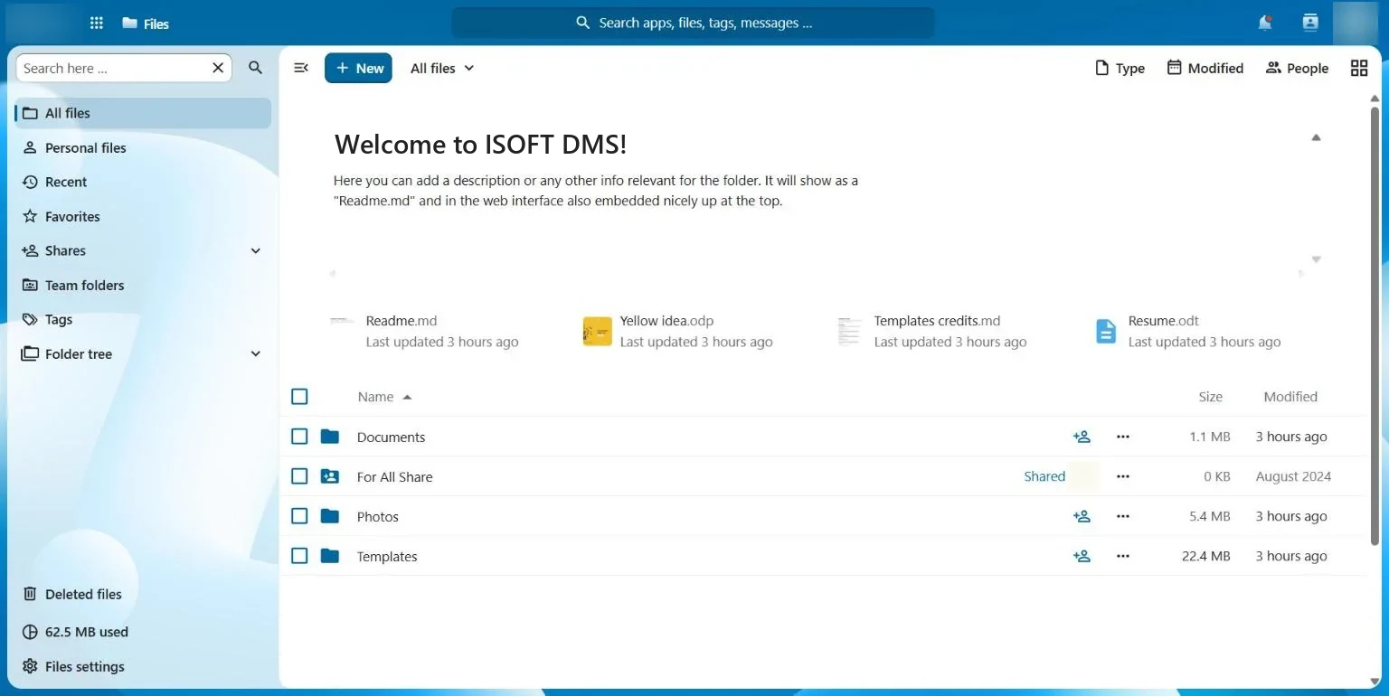Open Recent in the sidebar
This screenshot has height=696, width=1389.
click(x=143, y=182)
